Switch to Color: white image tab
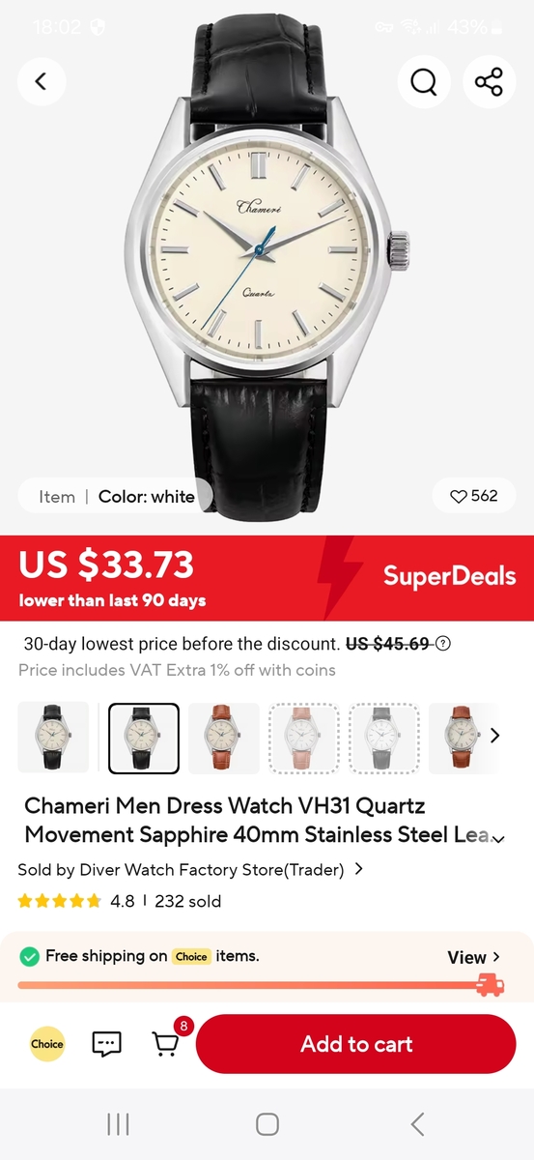The width and height of the screenshot is (534, 1160). tap(147, 497)
